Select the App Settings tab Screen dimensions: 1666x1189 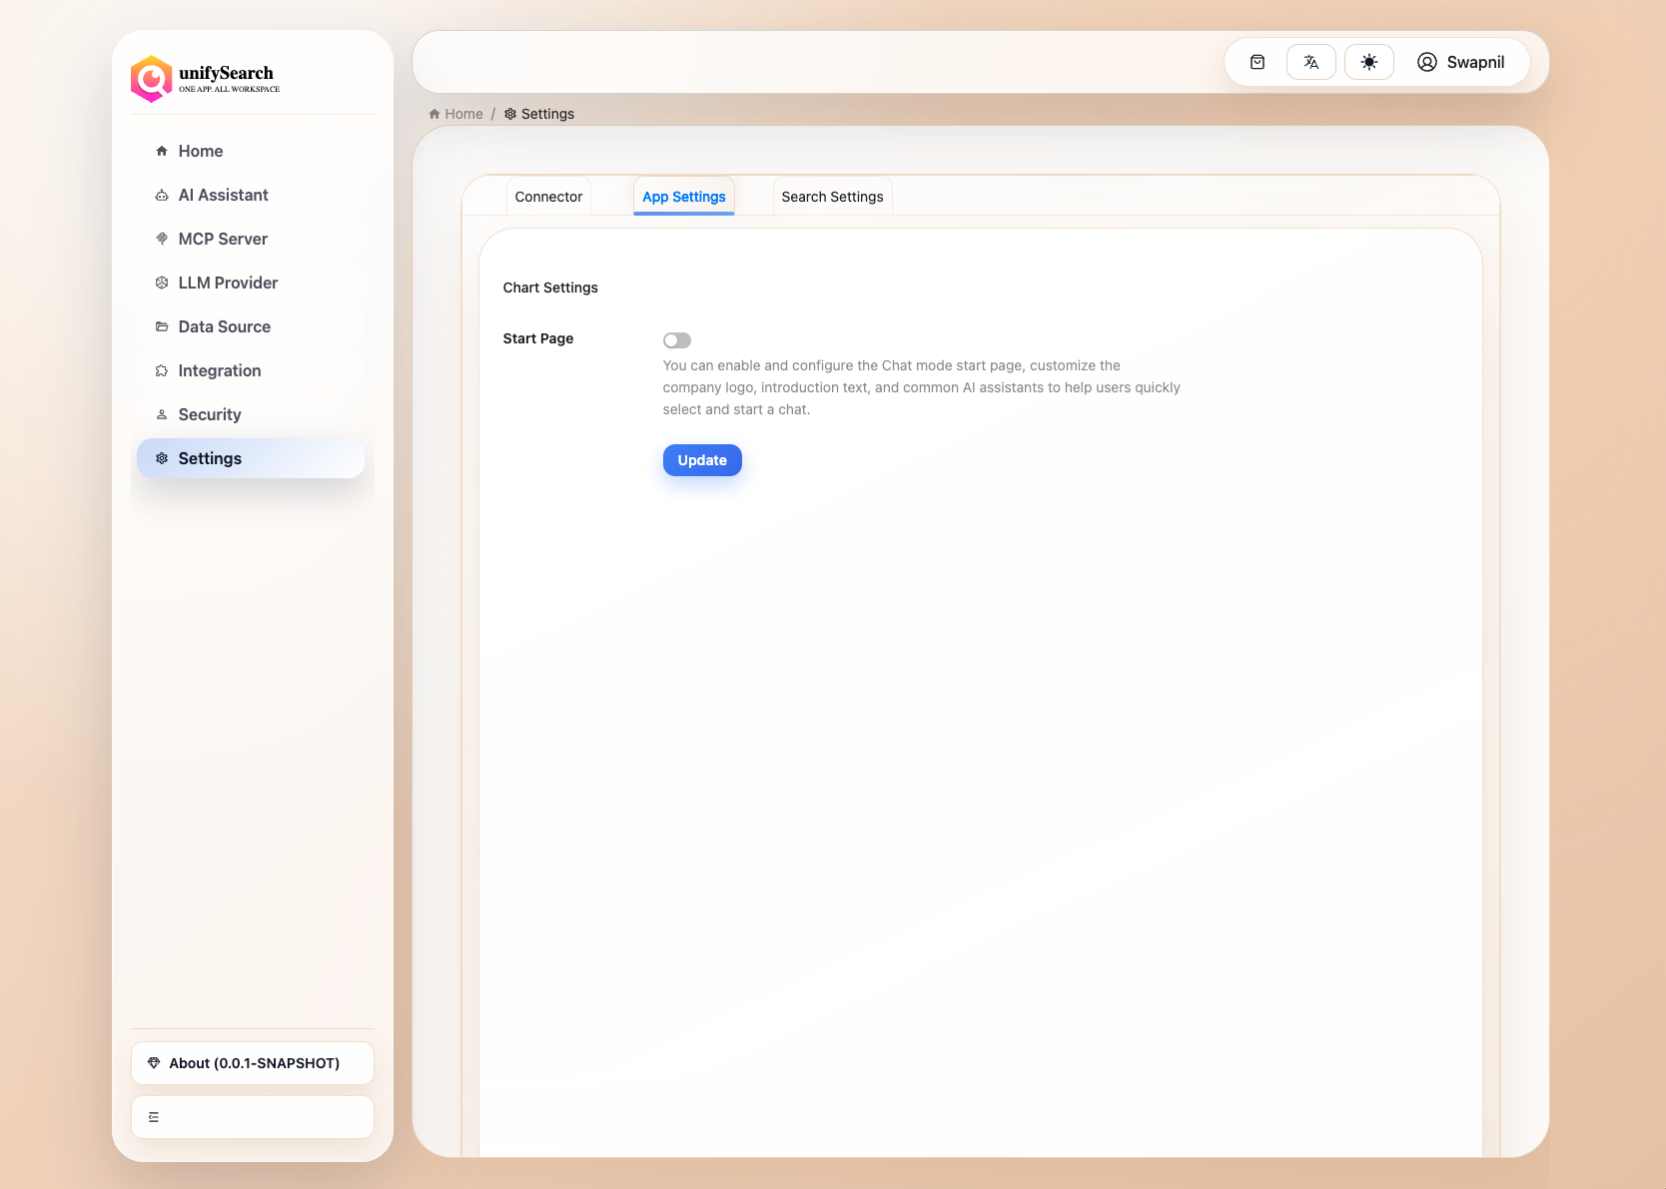pos(683,196)
